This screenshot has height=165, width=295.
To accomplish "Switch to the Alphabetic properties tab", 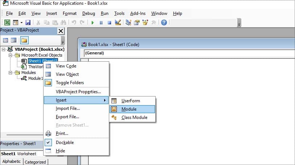I will tap(12, 161).
